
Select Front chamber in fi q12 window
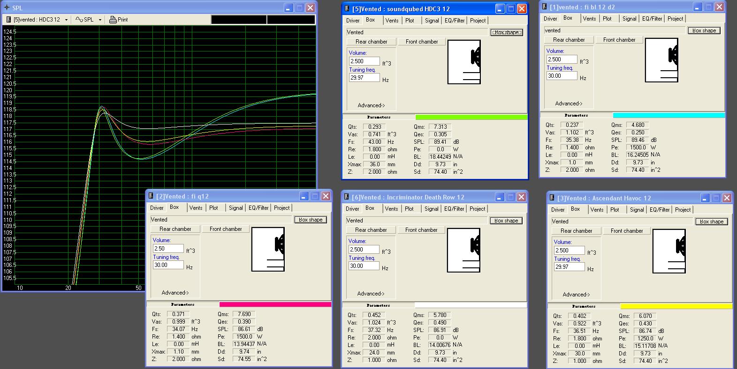point(226,229)
